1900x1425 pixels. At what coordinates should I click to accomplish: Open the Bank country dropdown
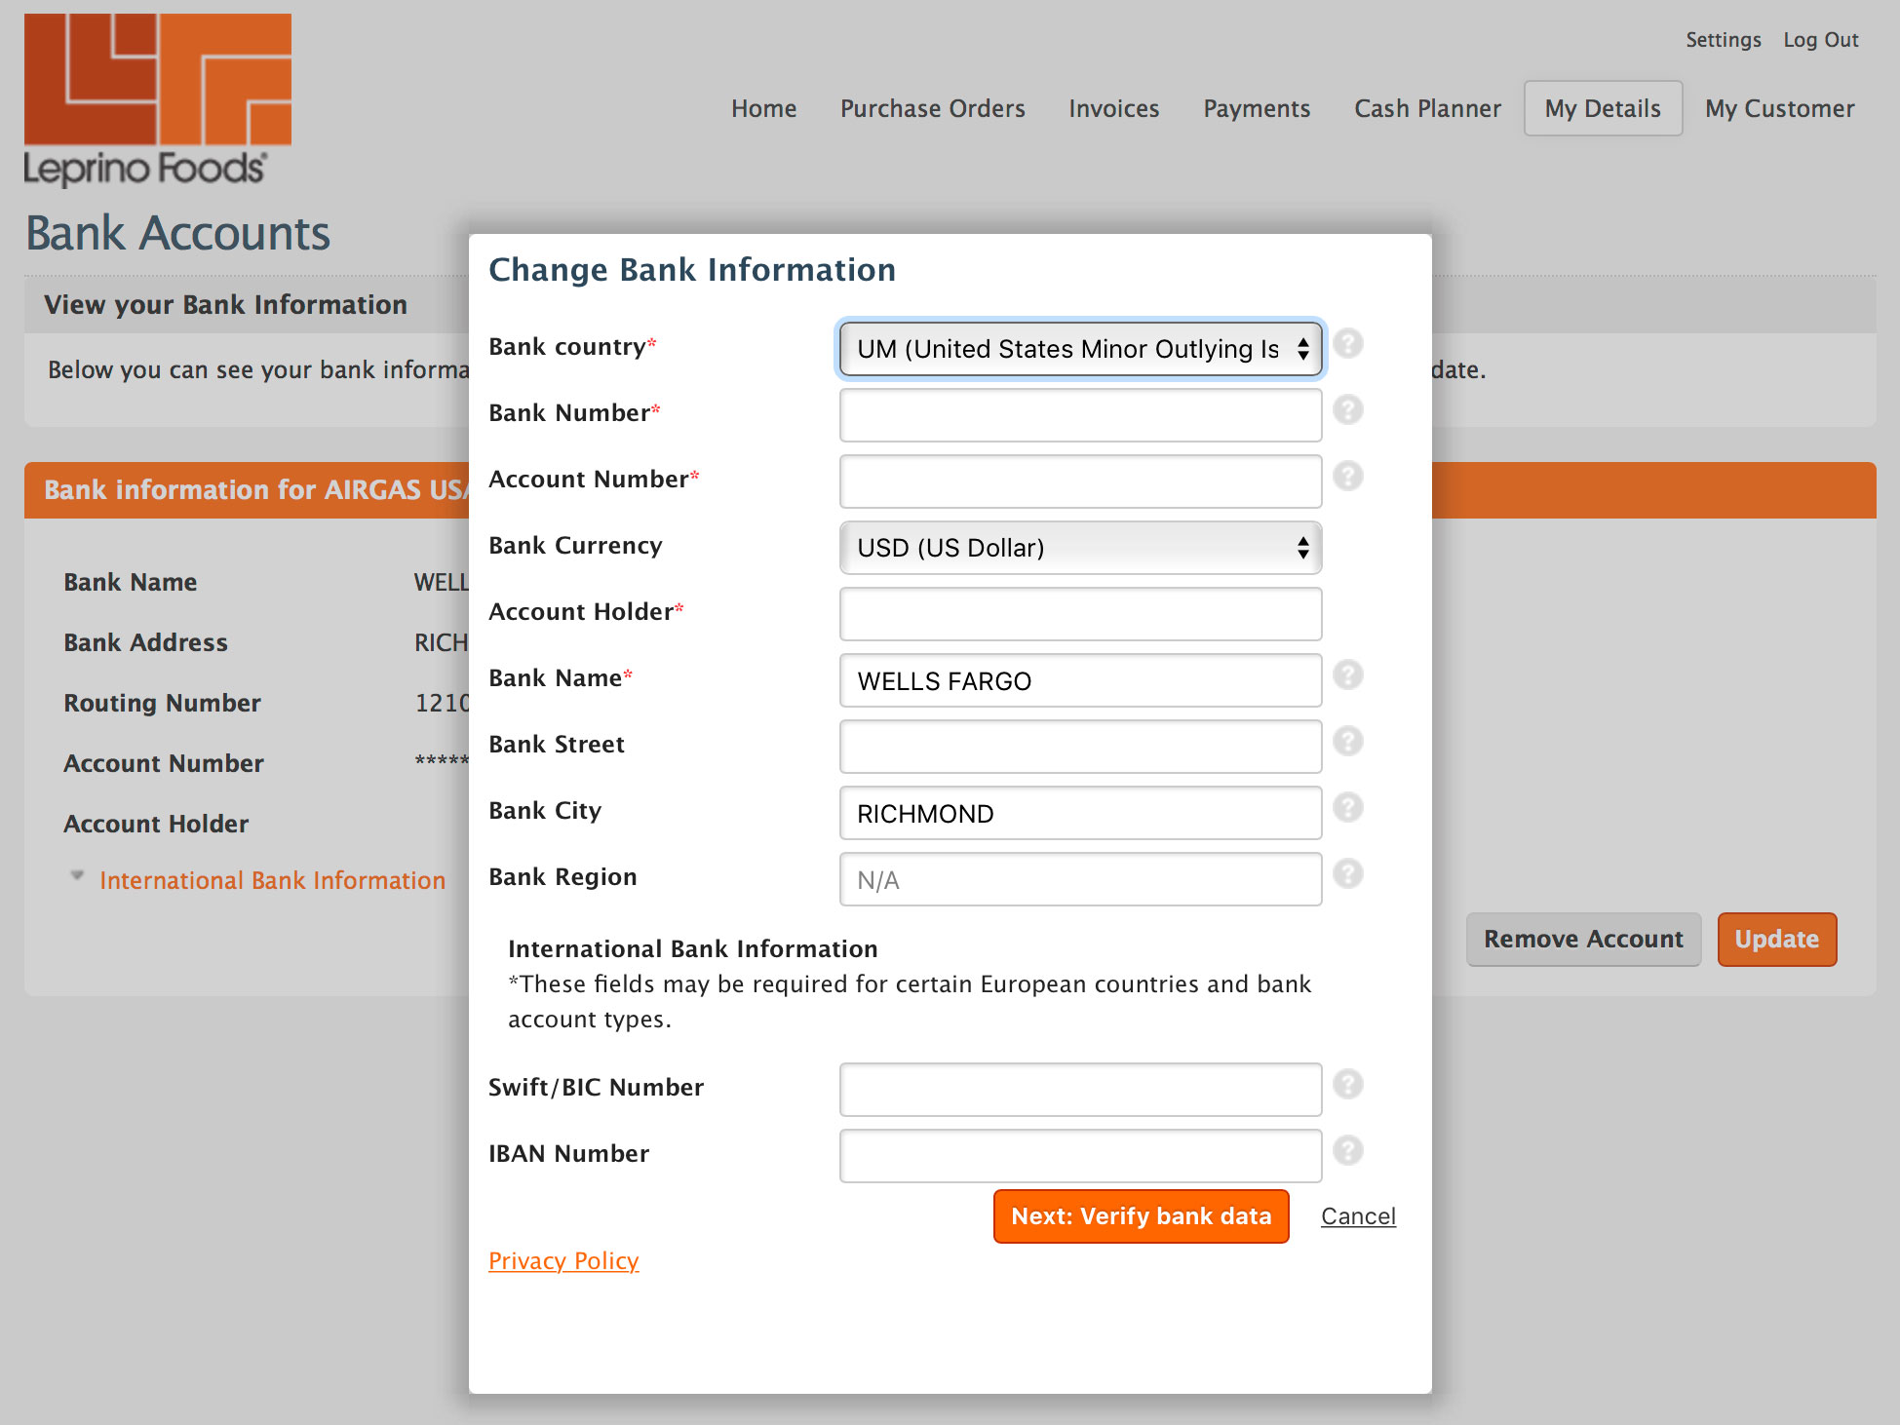1079,349
